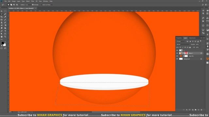Open the Filter menu
This screenshot has width=209, height=117.
(x=33, y=1)
